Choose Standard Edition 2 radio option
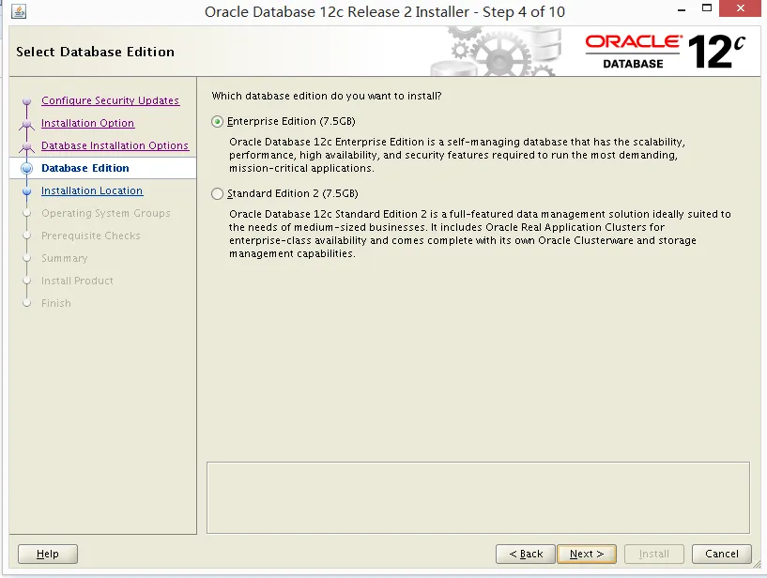767x578 pixels. click(217, 194)
